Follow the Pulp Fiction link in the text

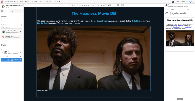point(137,21)
